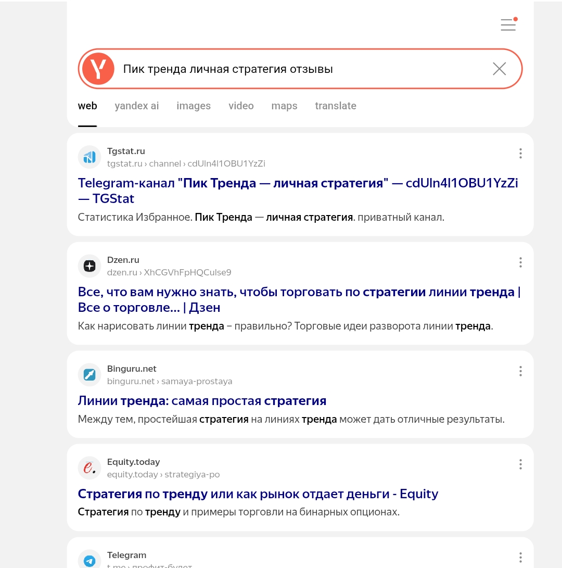Clear the search query with the X icon
Viewport: 562px width, 568px height.
click(500, 68)
